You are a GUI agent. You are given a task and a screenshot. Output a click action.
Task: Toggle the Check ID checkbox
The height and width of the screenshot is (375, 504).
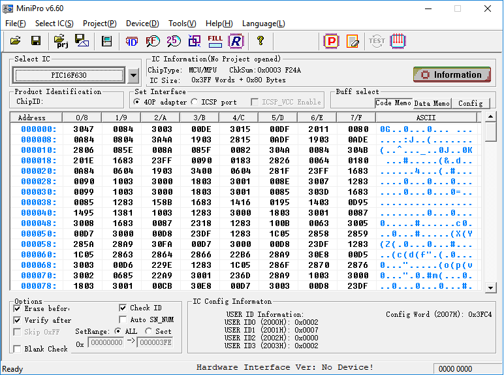124,308
